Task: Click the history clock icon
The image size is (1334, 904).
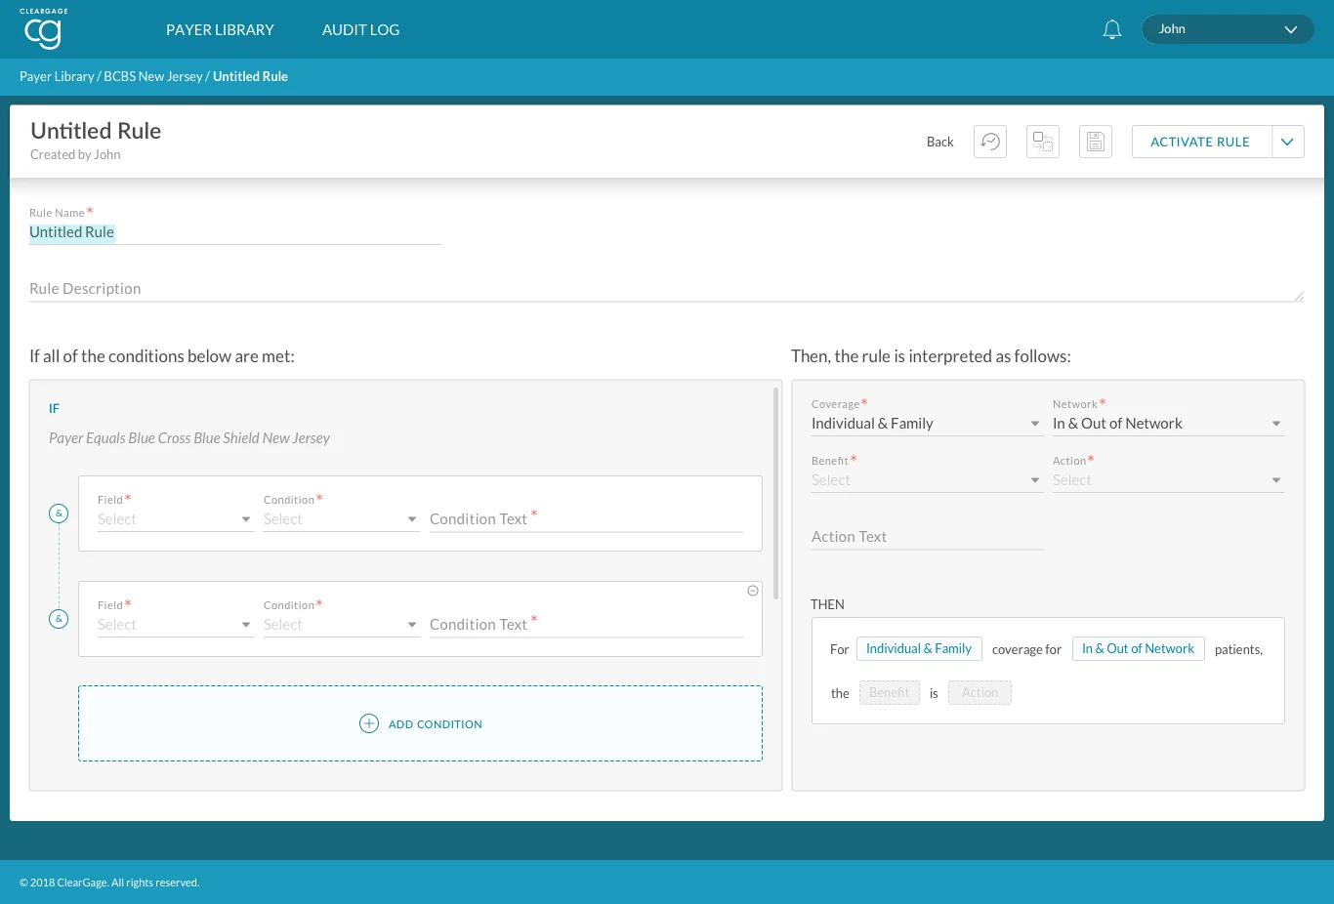Action: pos(990,142)
